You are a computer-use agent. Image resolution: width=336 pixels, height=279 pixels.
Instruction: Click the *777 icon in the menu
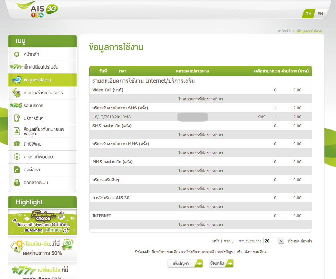(x=16, y=67)
